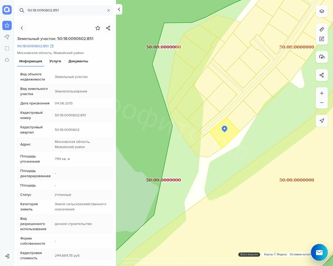The height and width of the screenshot is (266, 333).
Task: Zoom in the map with plus button
Action: pyautogui.click(x=322, y=93)
